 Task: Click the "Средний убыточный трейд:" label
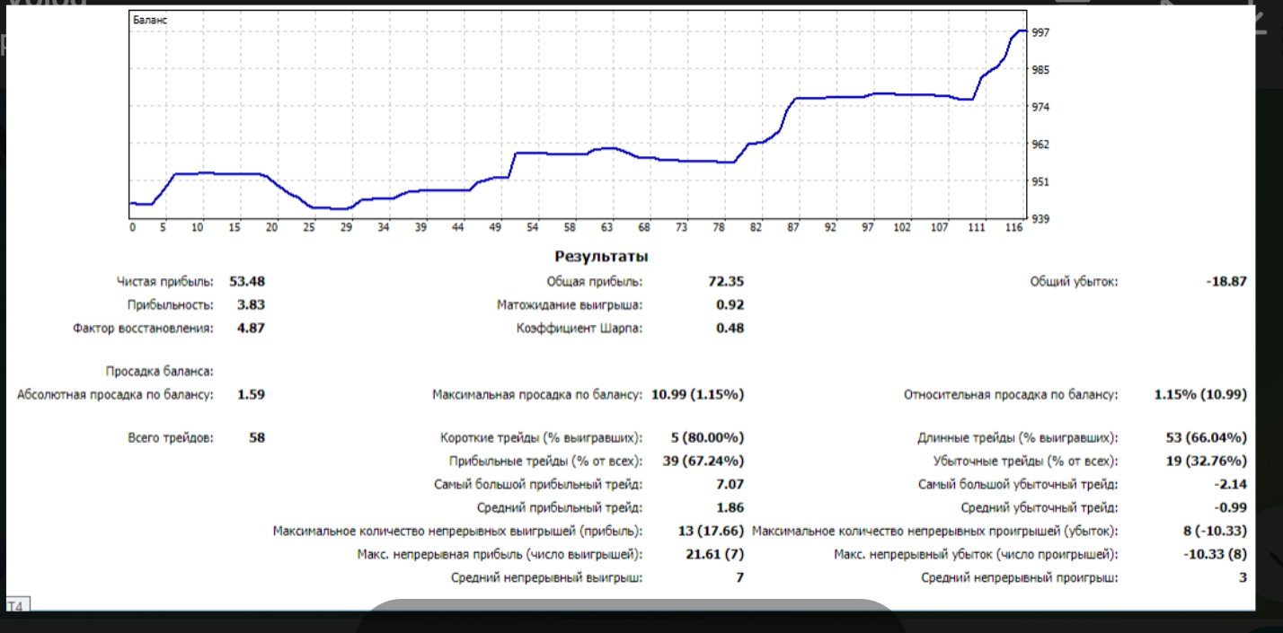coord(1040,508)
